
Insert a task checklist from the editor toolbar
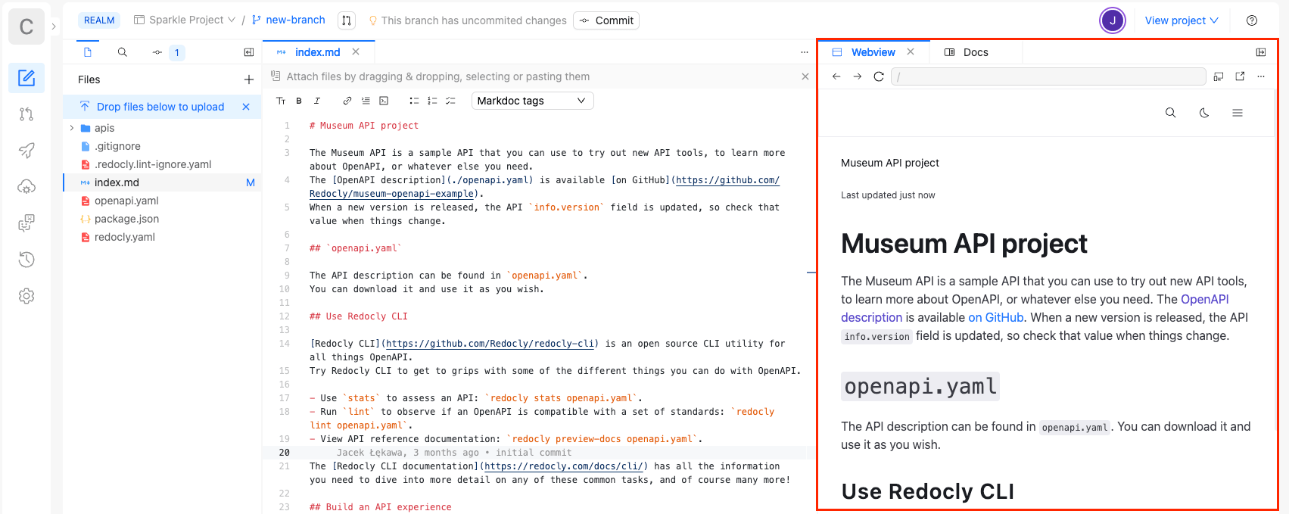[x=450, y=101]
